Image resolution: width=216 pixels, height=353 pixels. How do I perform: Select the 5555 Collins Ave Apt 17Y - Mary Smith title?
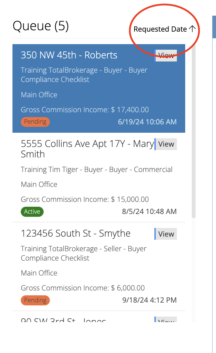pos(88,149)
